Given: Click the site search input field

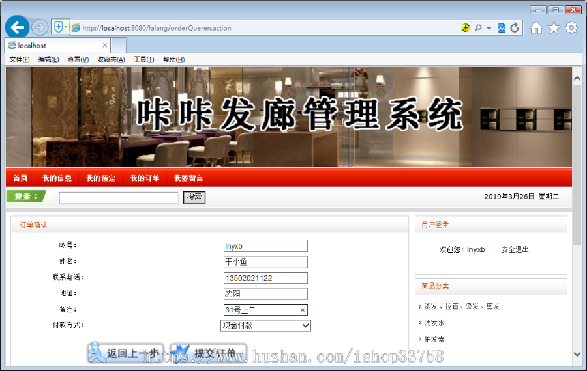Looking at the screenshot, I should point(119,198).
